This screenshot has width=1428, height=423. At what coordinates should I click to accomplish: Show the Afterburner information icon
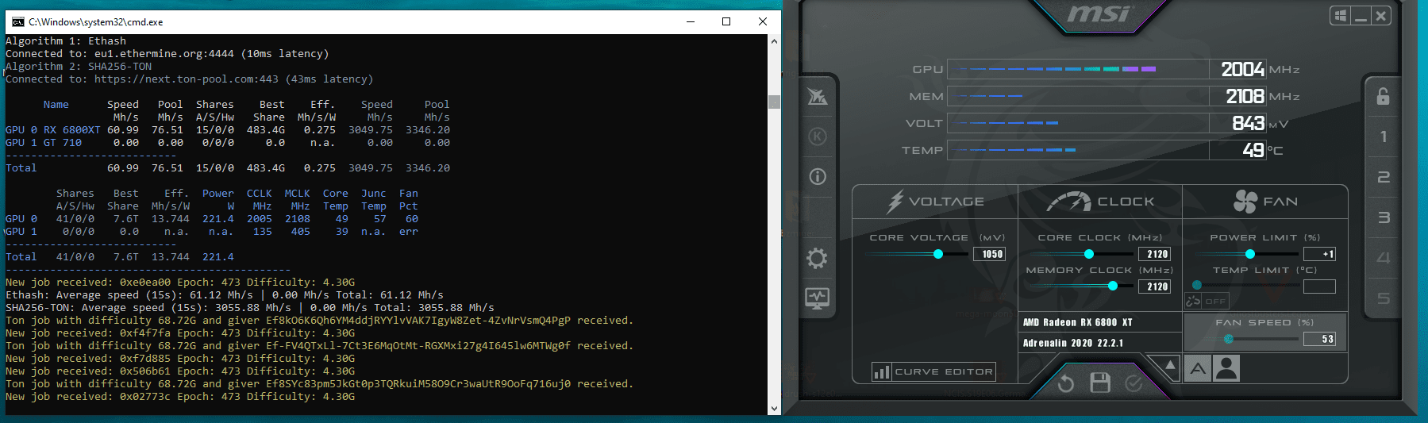(818, 176)
